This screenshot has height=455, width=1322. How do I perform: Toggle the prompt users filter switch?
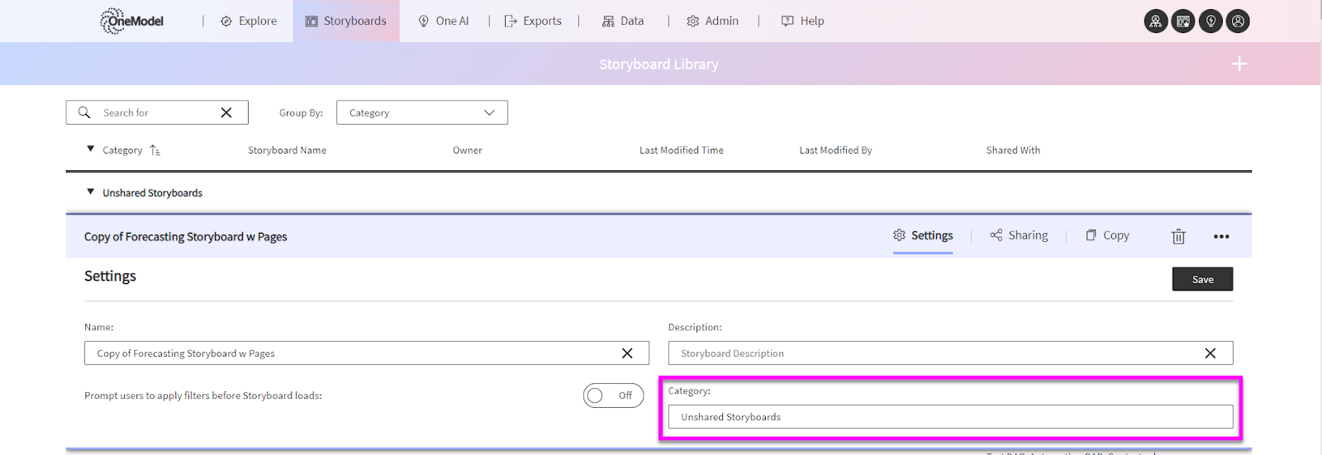(612, 396)
